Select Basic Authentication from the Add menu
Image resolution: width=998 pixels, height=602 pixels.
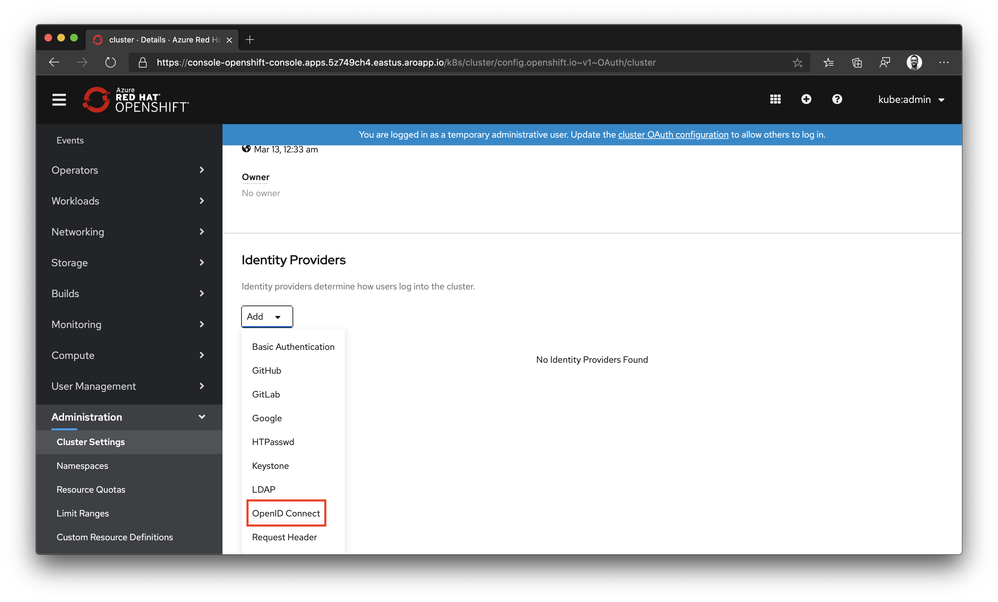(x=293, y=347)
